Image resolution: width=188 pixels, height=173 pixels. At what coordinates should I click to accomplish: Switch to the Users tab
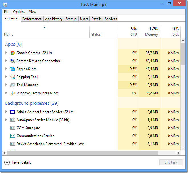pyautogui.click(x=84, y=19)
